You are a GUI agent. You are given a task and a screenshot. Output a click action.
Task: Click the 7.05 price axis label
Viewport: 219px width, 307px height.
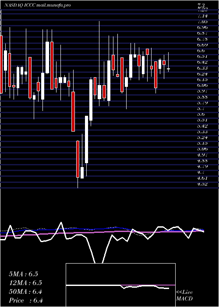tap(202, 22)
